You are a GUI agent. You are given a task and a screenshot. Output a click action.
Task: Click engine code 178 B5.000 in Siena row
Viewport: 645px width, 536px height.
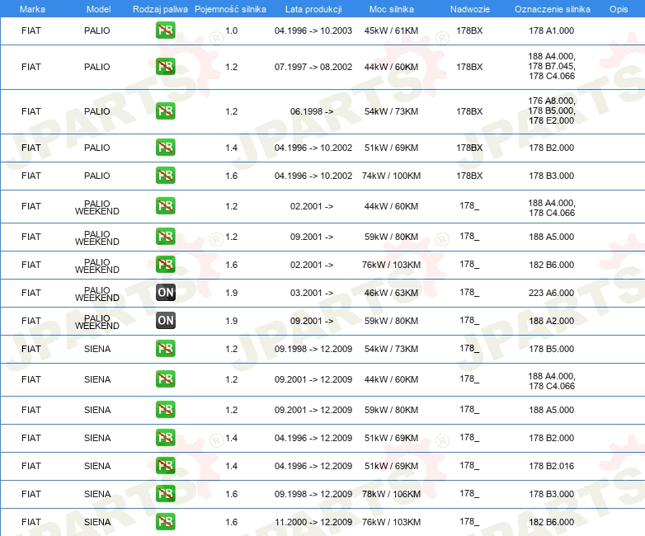point(551,349)
